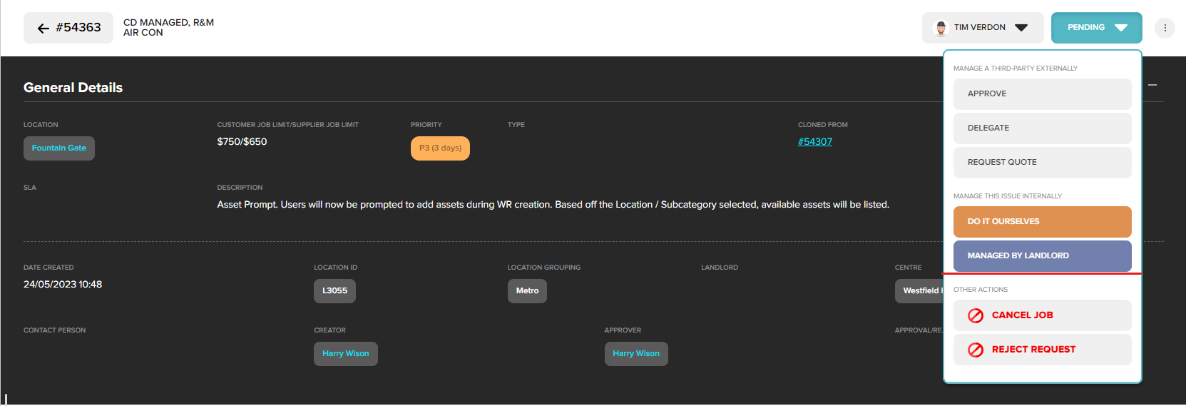Open the creator Harry Wison tag
This screenshot has width=1186, height=406.
345,354
